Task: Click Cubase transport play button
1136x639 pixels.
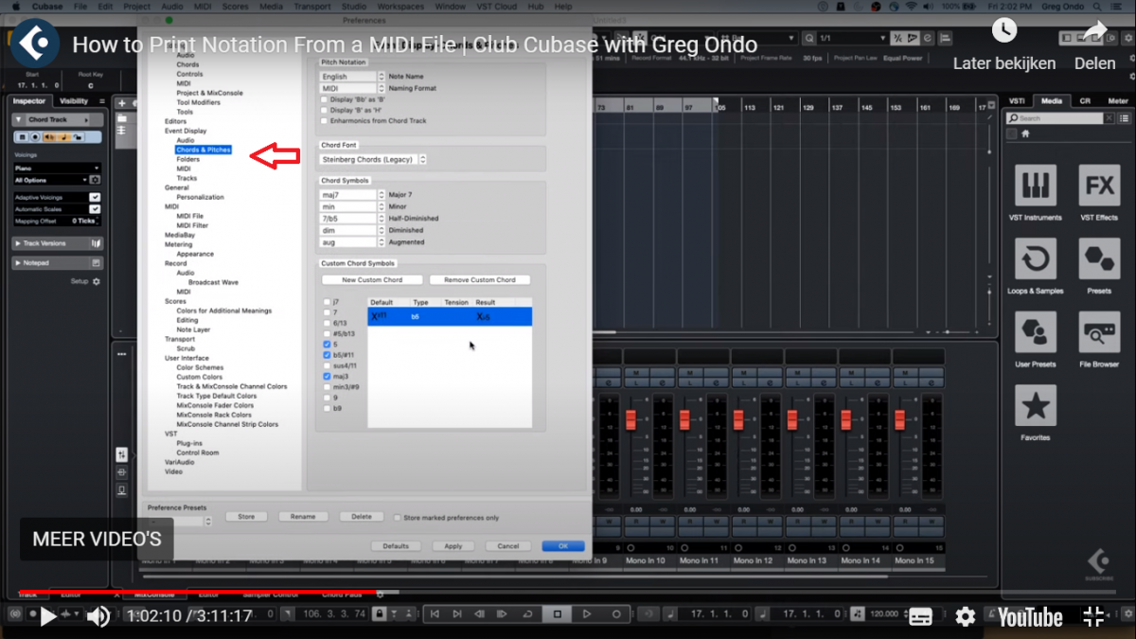Action: (587, 614)
